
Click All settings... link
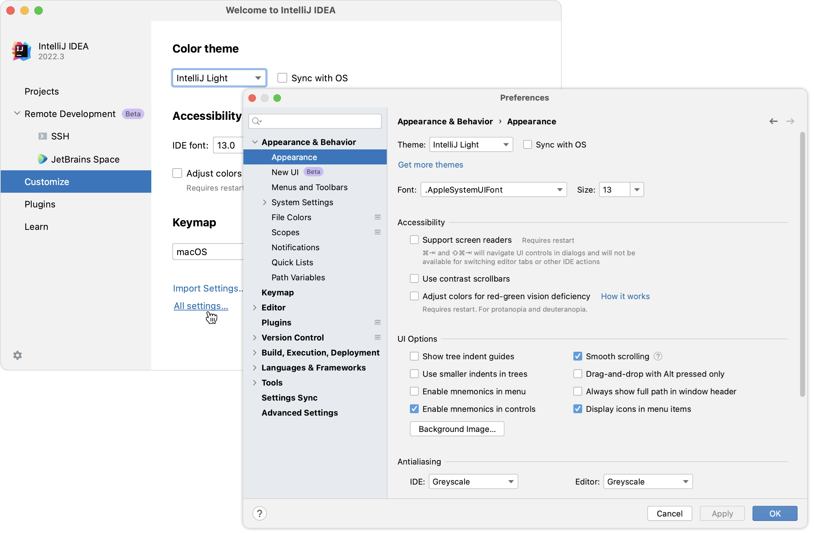click(201, 306)
